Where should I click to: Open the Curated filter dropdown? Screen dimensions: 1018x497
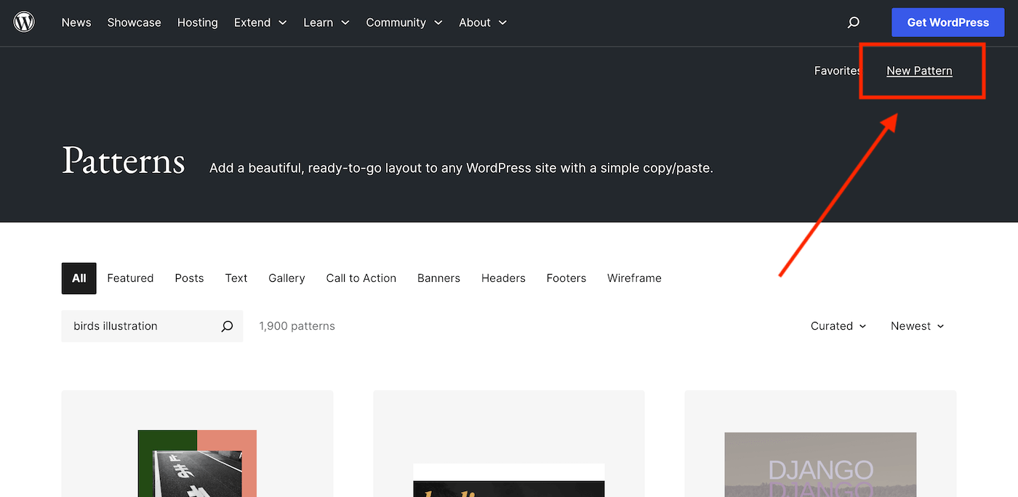[x=838, y=326]
